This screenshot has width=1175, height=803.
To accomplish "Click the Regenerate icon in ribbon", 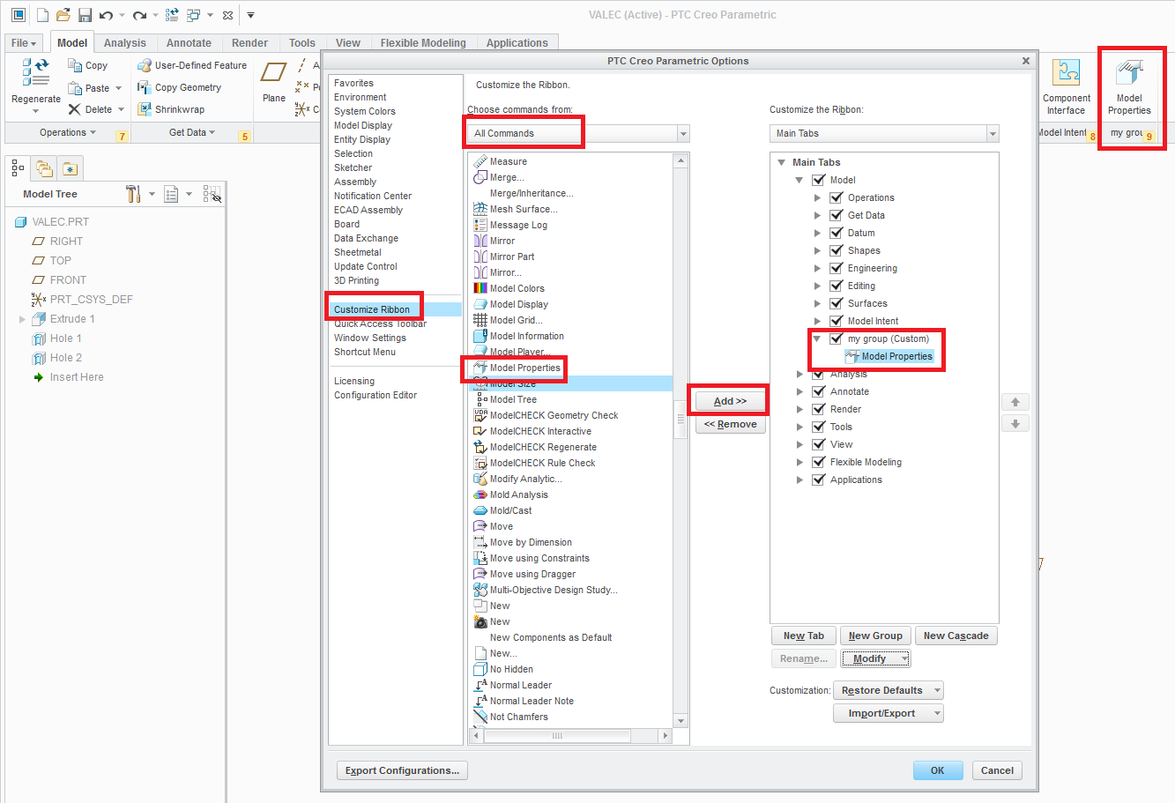I will pyautogui.click(x=36, y=73).
